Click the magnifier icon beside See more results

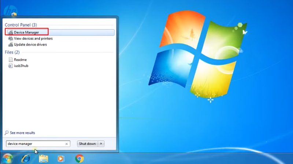pos(7,133)
